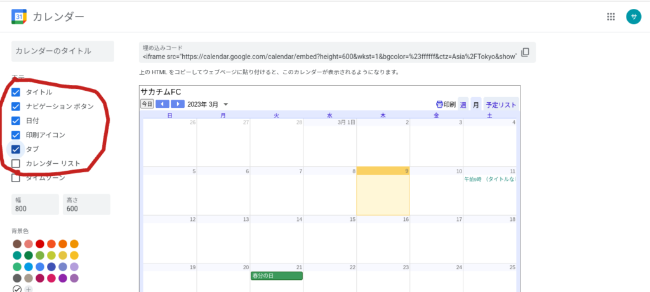The image size is (650, 292).
Task: Go to next month arrow
Action: click(x=178, y=104)
